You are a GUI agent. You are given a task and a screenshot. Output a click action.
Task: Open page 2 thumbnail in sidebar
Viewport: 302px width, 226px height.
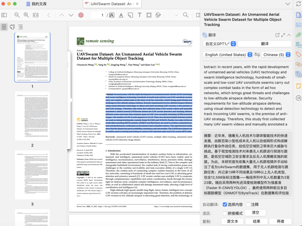(32, 116)
